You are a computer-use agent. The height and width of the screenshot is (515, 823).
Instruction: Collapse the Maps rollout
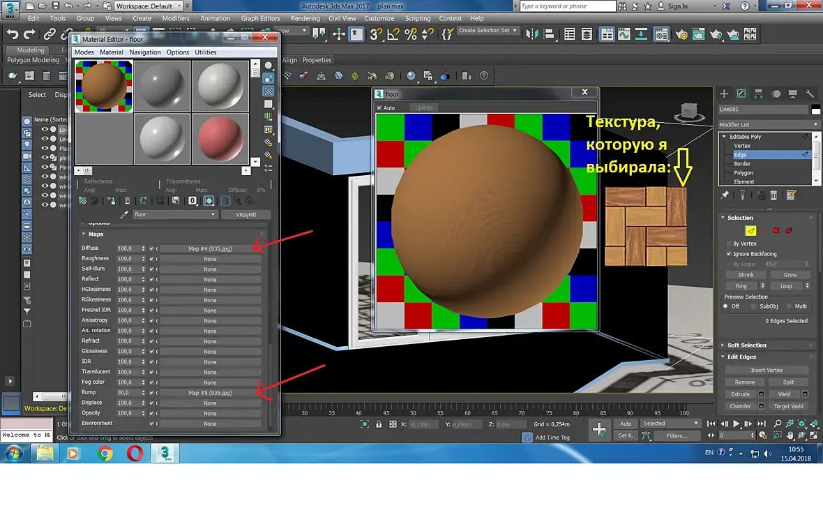click(x=96, y=234)
